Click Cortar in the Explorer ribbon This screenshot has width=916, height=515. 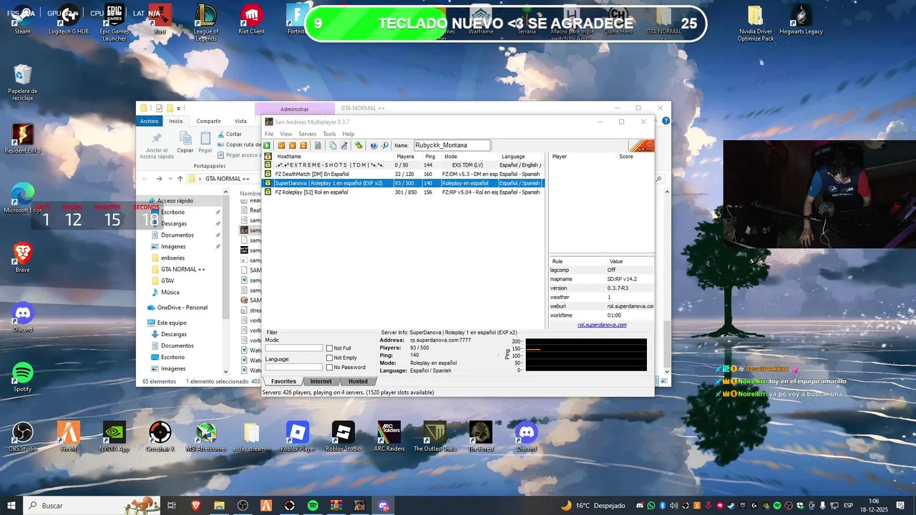pos(229,134)
